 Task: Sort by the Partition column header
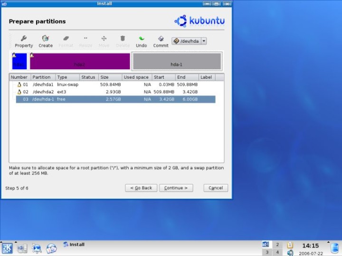(43, 77)
